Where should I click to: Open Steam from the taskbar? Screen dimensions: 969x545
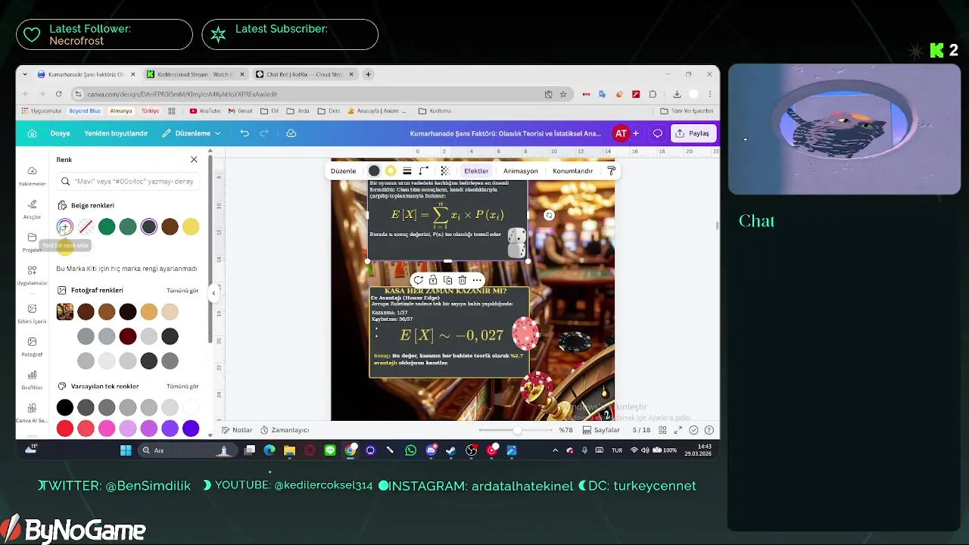tap(450, 450)
